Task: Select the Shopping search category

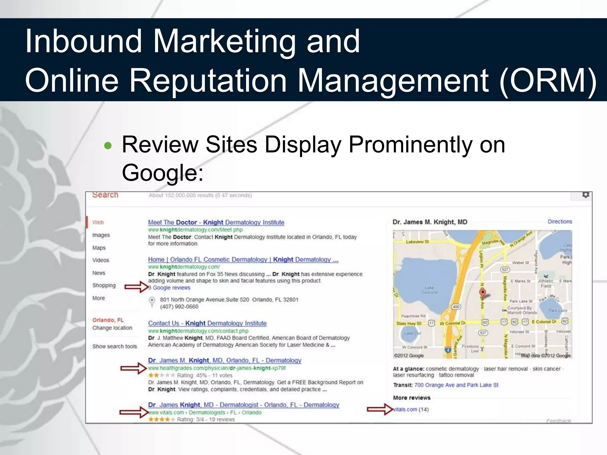Action: click(104, 285)
